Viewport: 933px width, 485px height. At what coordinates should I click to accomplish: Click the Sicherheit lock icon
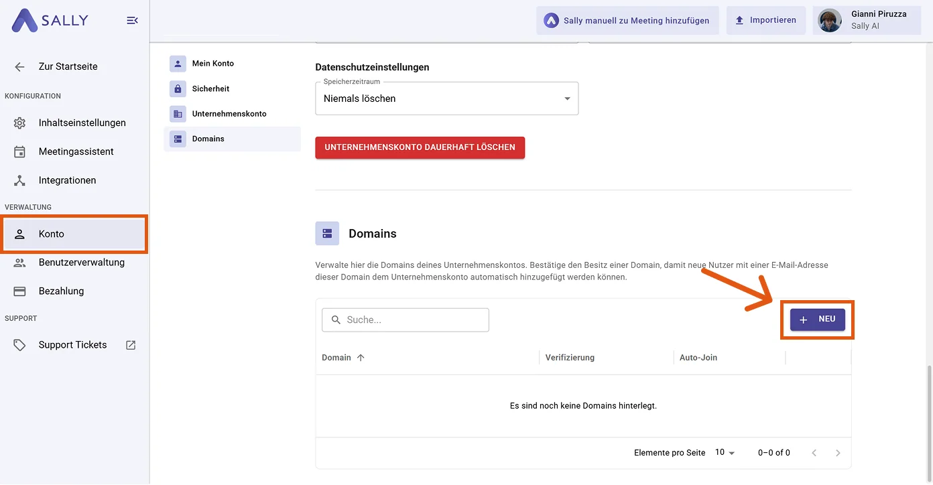178,89
